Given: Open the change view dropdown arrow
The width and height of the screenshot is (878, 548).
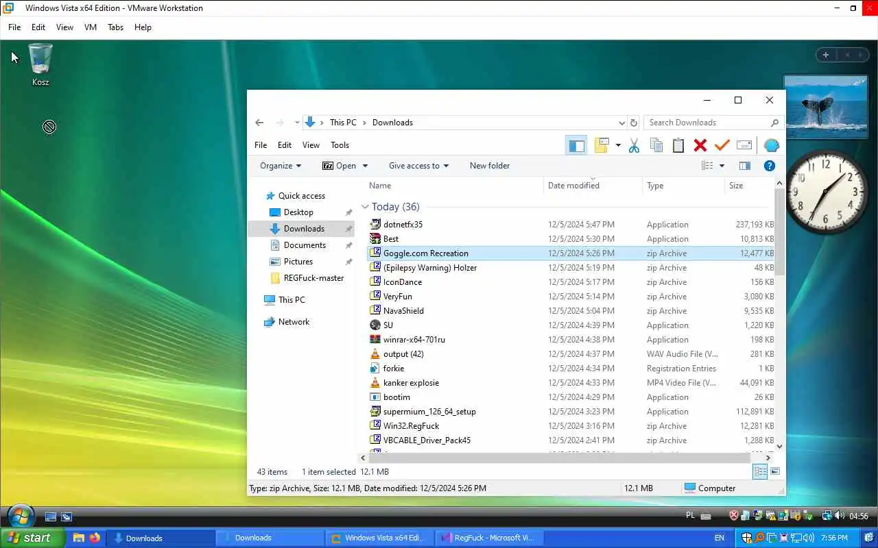Looking at the screenshot, I should tap(722, 166).
